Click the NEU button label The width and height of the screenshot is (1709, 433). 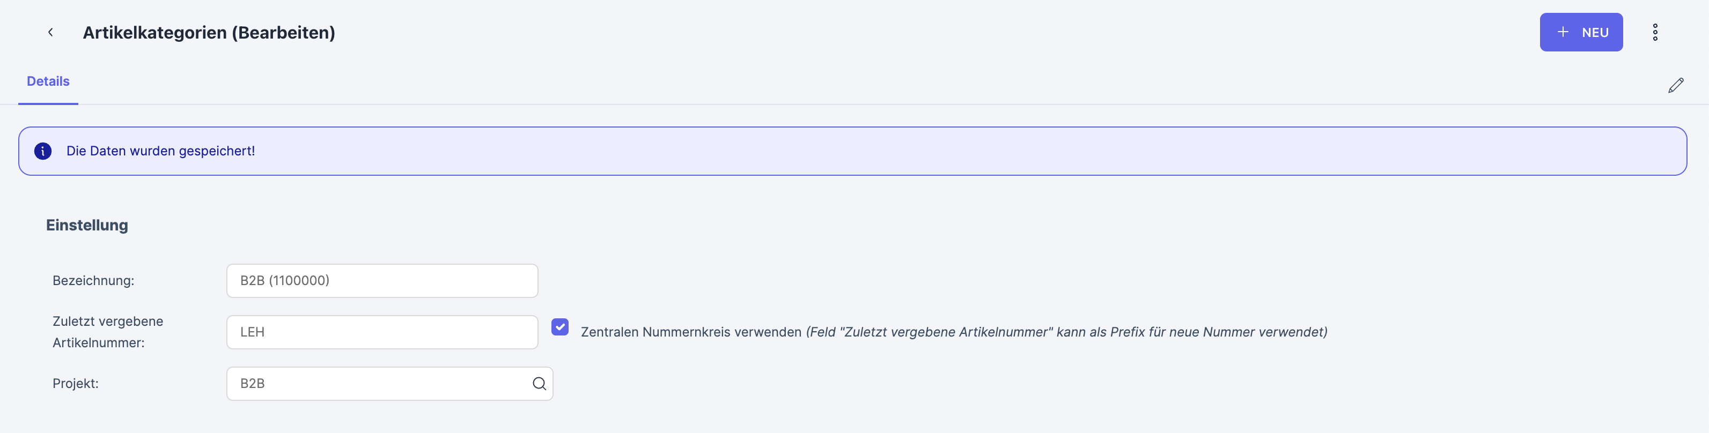click(1595, 33)
